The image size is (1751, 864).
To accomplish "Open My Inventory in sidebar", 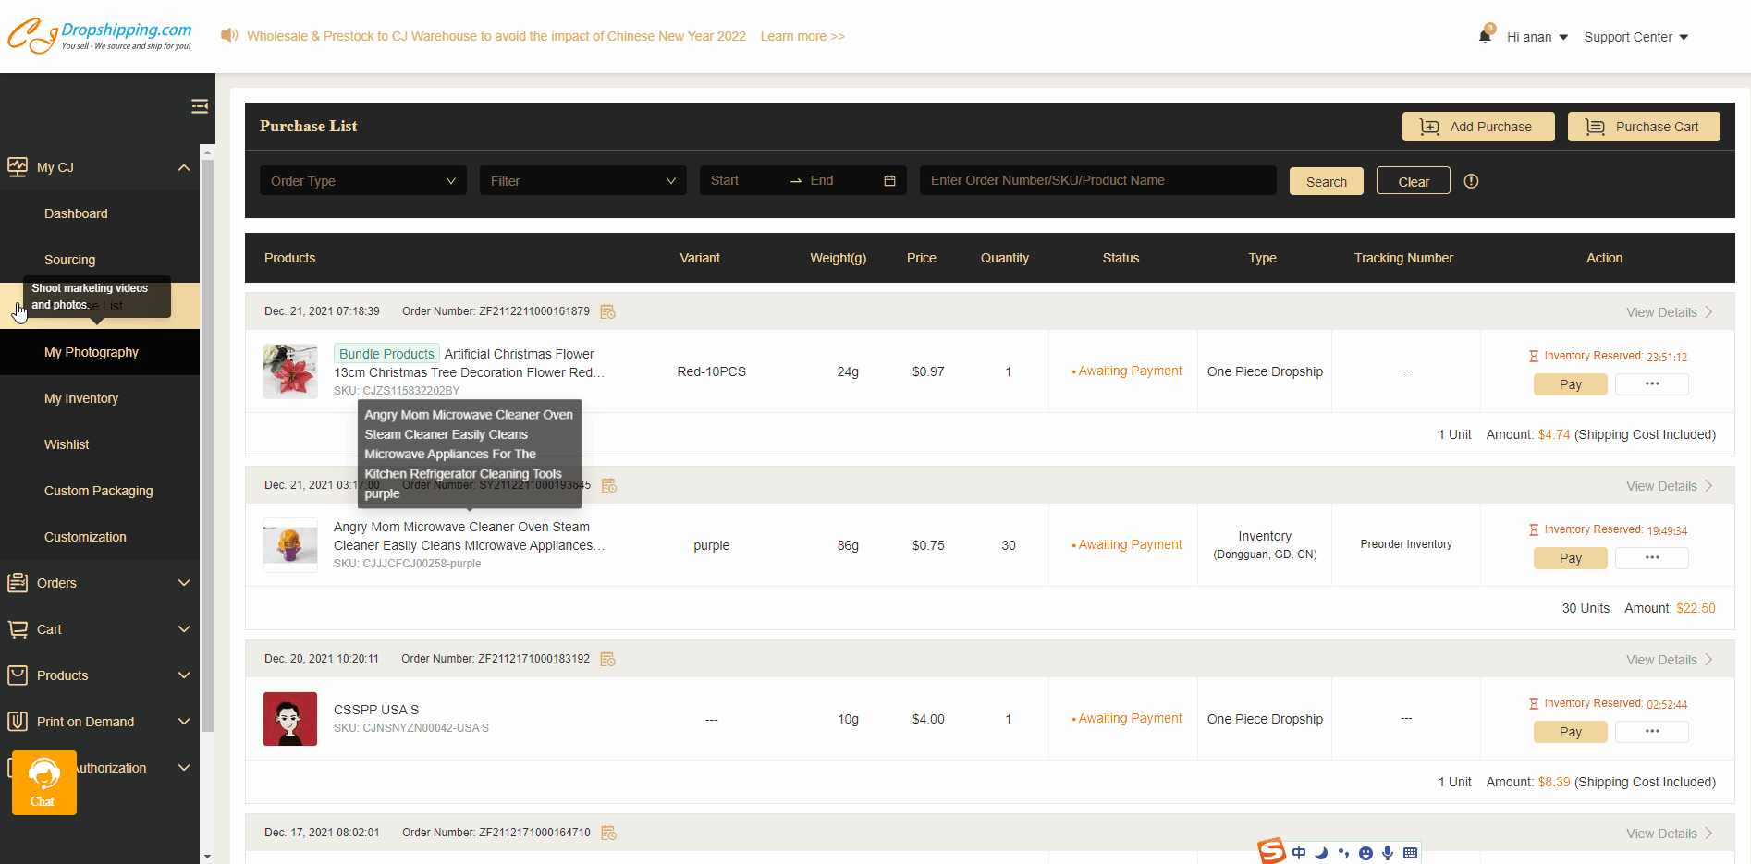I will tap(81, 398).
